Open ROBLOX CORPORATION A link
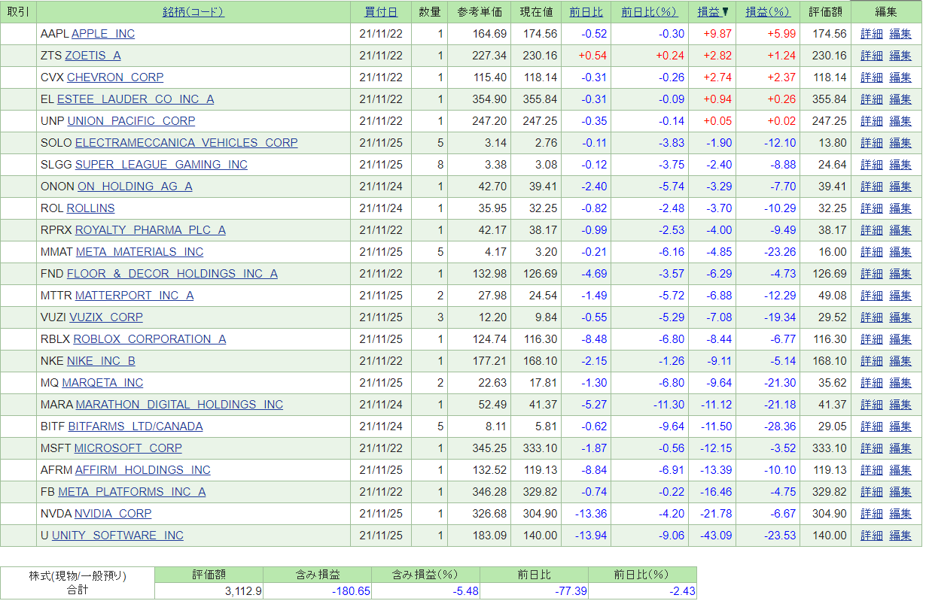Screen dimensions: 926x601 (x=150, y=339)
